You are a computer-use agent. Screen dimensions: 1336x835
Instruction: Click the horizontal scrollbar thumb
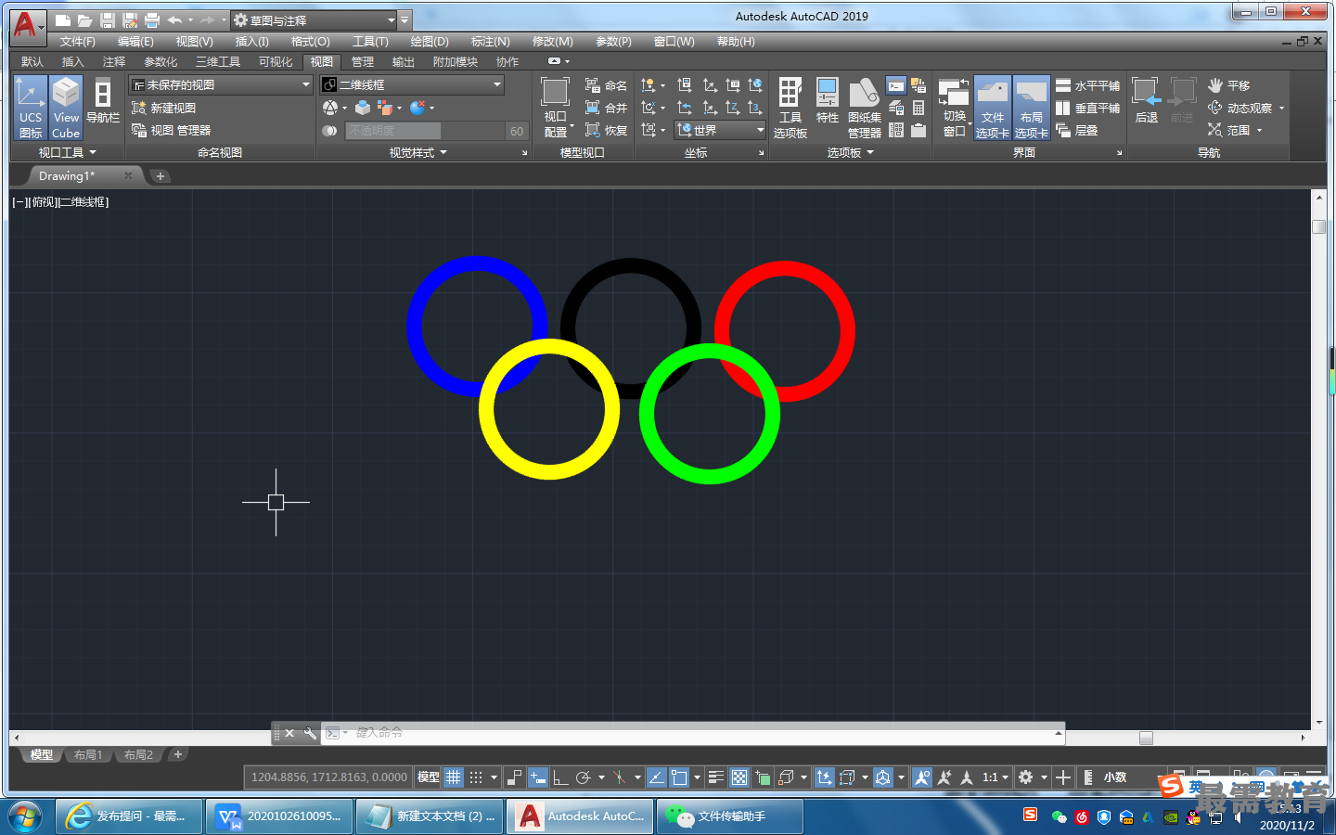click(1146, 738)
